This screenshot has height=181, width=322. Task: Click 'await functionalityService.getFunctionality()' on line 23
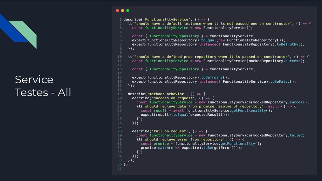click(x=222, y=110)
